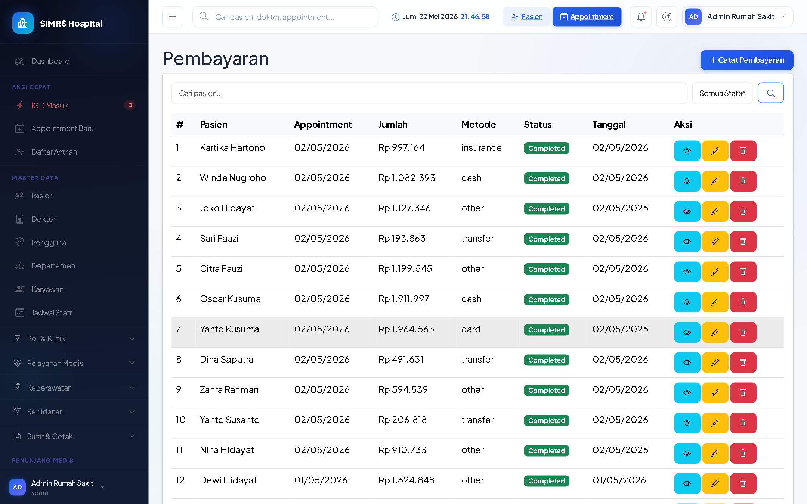Open Karyawan page
Viewport: 807px width, 504px height.
pos(74,289)
